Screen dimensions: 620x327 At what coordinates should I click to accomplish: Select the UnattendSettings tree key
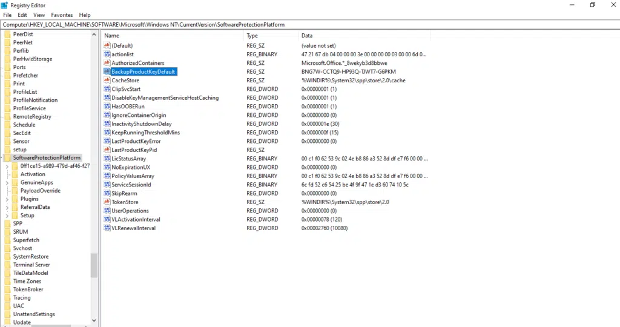coord(34,314)
